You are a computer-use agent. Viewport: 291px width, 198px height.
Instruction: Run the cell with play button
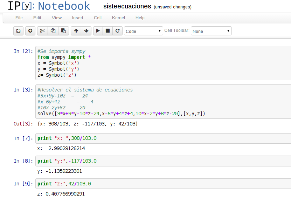click(98, 31)
